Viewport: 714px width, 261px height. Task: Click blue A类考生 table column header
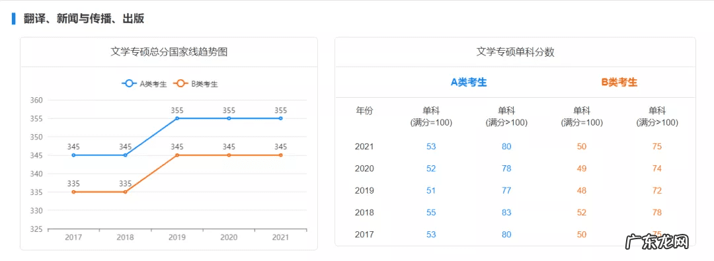point(469,82)
